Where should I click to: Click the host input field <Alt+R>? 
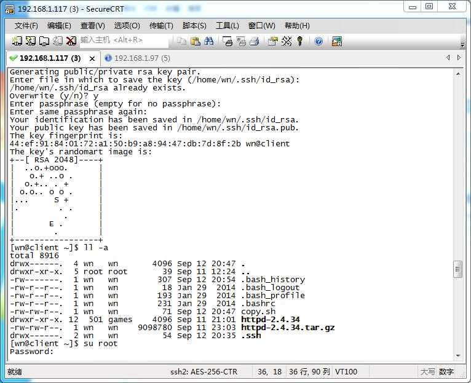click(x=124, y=40)
